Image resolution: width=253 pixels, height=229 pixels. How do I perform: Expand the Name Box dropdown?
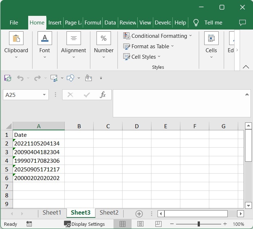coord(44,95)
